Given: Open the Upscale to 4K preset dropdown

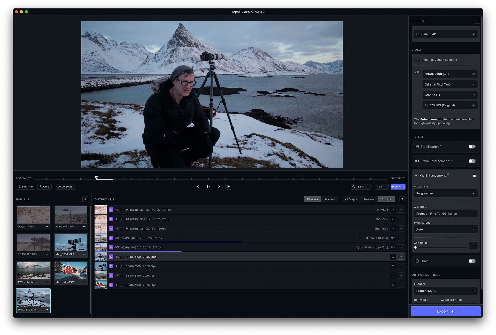Looking at the screenshot, I should pos(445,34).
